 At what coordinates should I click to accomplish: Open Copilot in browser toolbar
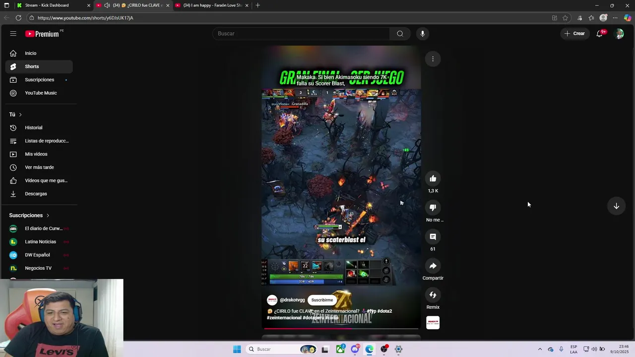coord(628,18)
